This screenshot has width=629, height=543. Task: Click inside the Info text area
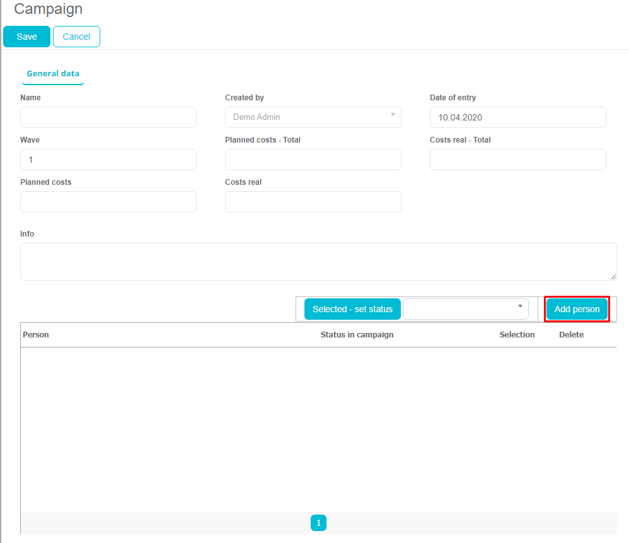[318, 261]
